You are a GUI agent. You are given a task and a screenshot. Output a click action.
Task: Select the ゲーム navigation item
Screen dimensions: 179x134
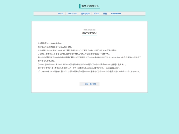click(x=96, y=14)
